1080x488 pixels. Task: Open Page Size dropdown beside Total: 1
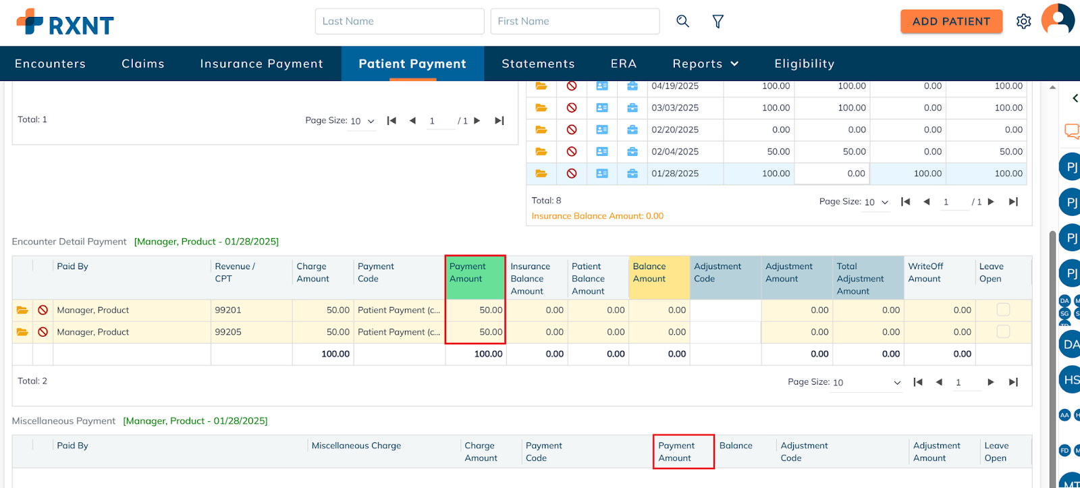point(362,121)
